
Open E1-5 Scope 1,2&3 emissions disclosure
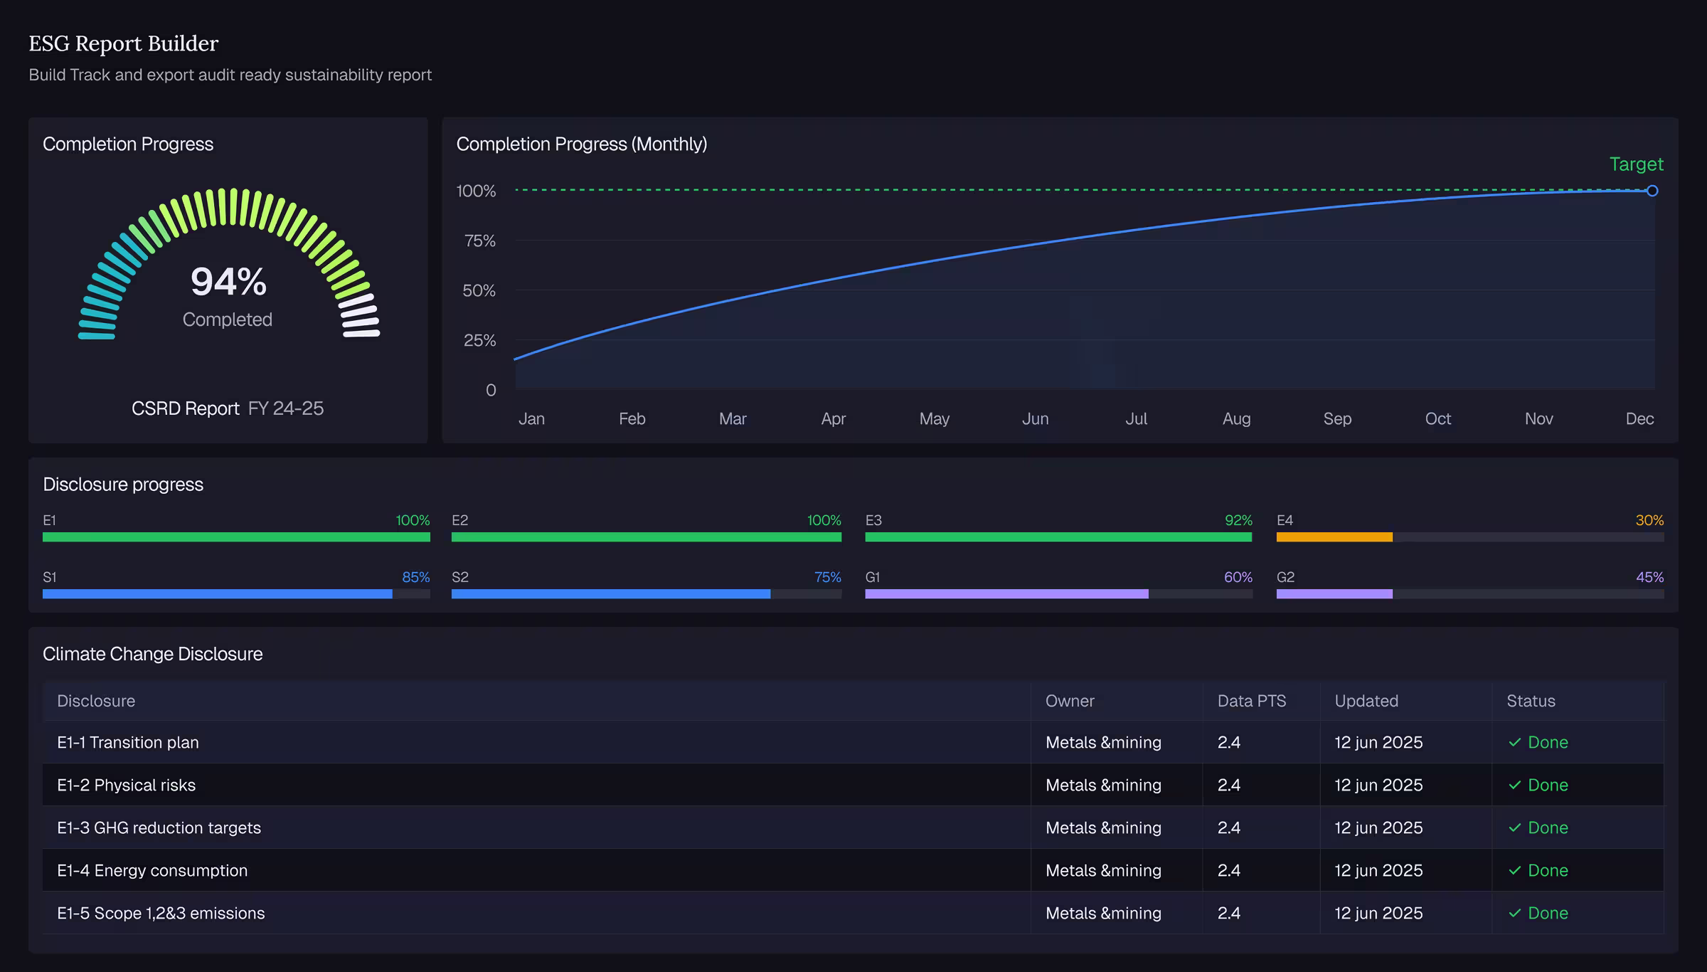click(x=853, y=913)
